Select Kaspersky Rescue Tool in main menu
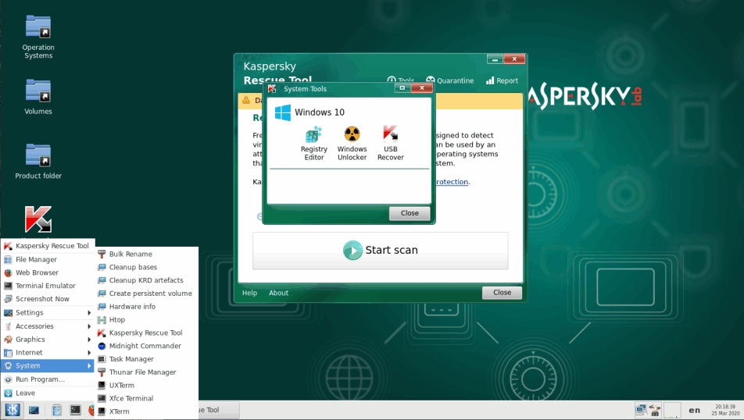 [48, 246]
